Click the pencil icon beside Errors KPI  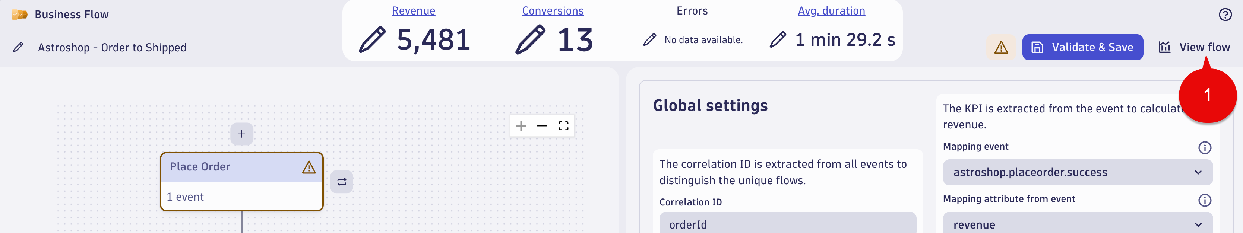(x=650, y=39)
